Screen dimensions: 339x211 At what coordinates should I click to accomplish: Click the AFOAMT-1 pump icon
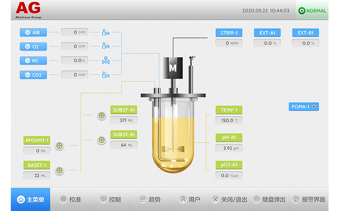[59, 146]
